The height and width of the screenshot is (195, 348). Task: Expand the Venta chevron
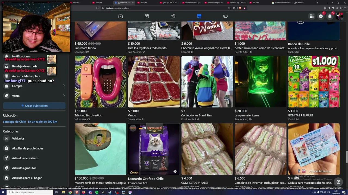coord(64,96)
